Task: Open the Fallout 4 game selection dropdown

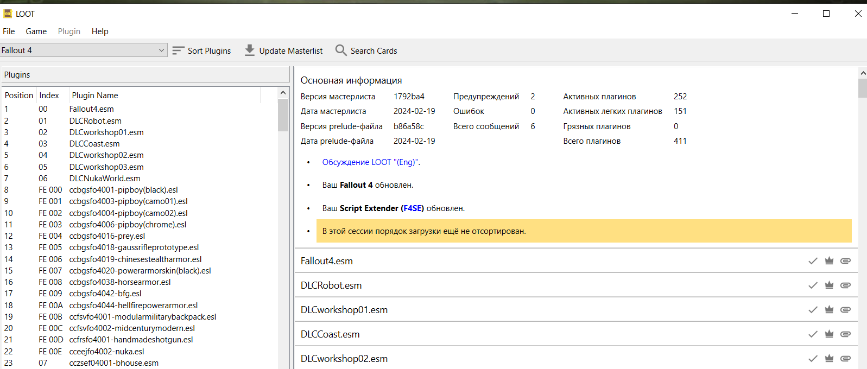Action: 84,50
